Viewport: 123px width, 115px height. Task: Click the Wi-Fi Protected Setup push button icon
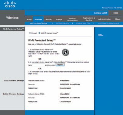click(x=66, y=52)
